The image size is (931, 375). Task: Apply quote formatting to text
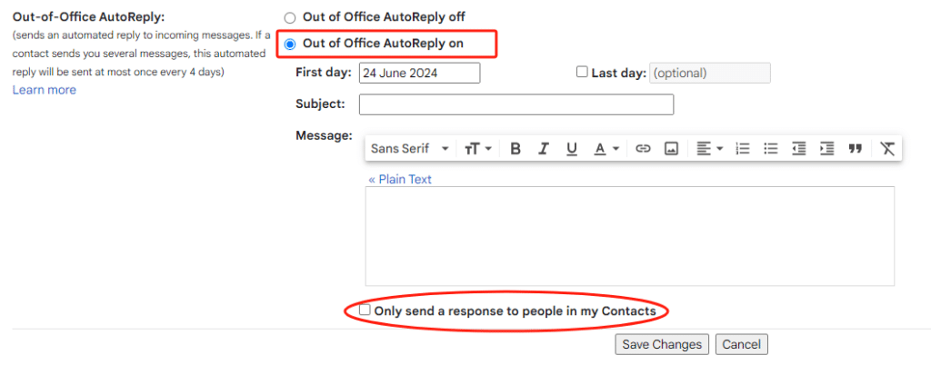[x=855, y=149]
